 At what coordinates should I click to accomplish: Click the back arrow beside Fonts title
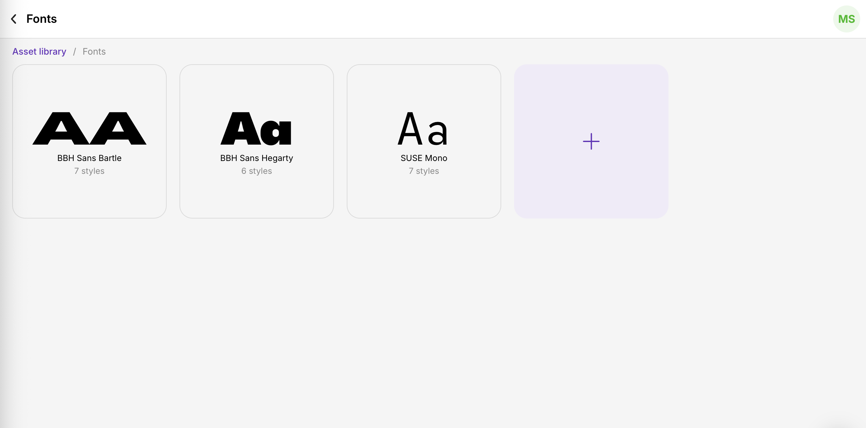click(14, 19)
